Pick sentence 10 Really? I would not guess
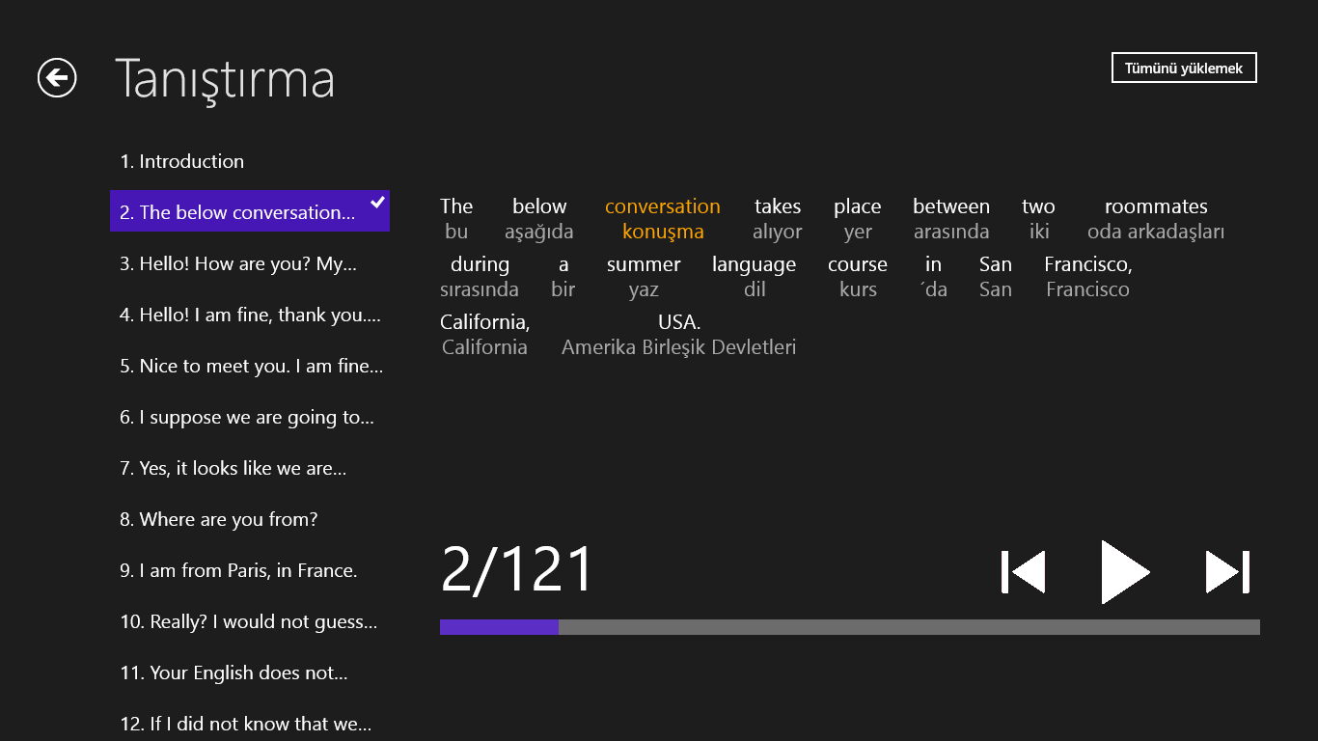Screen dimensions: 1318x741 (x=249, y=621)
